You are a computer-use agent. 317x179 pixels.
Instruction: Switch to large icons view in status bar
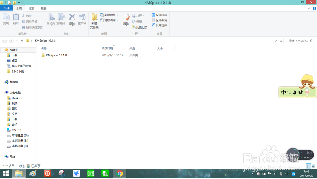click(x=314, y=166)
